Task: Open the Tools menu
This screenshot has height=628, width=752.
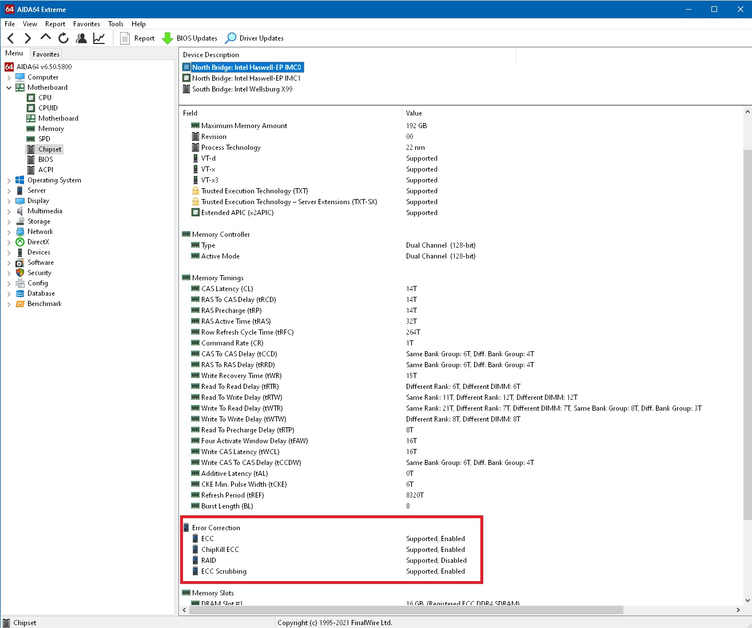Action: pyautogui.click(x=116, y=24)
